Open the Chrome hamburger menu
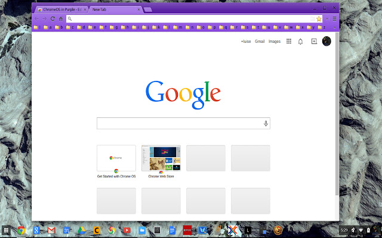This screenshot has width=382, height=238. click(x=334, y=18)
